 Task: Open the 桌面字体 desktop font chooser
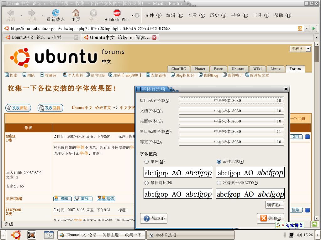[x=231, y=121]
